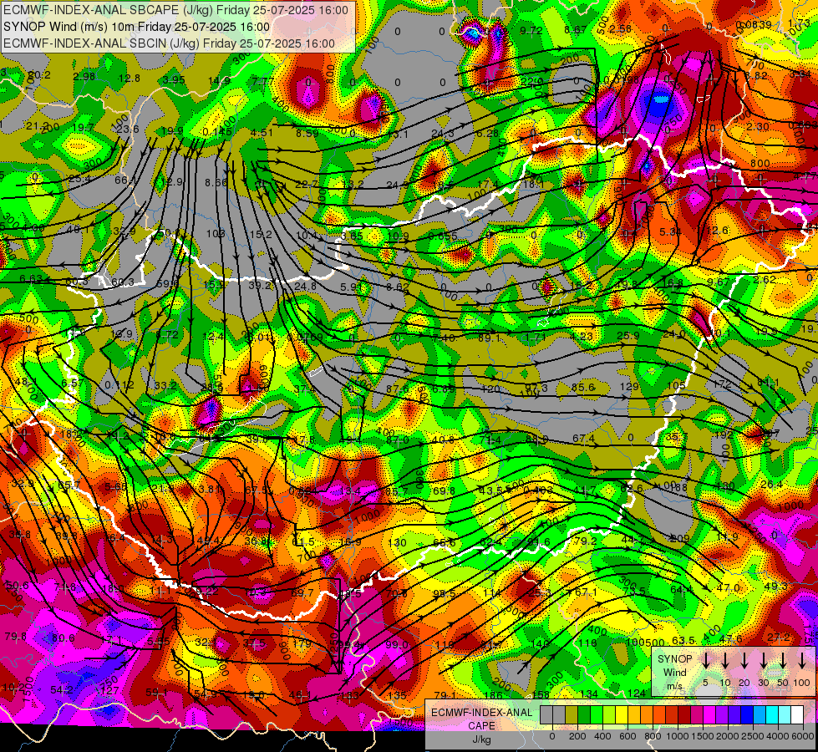This screenshot has height=752, width=818.
Task: Click the ECMWF-INDEX-ANAL label in the CAPE legend
Action: click(481, 713)
